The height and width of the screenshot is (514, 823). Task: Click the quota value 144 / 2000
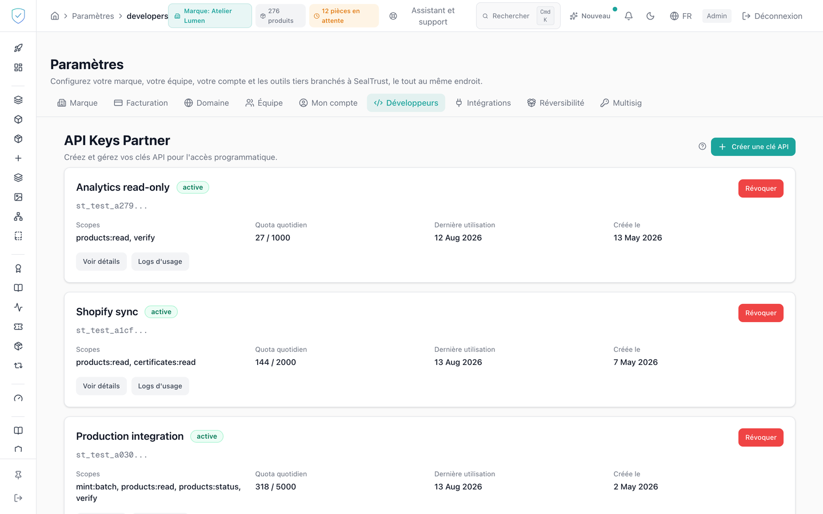tap(275, 362)
